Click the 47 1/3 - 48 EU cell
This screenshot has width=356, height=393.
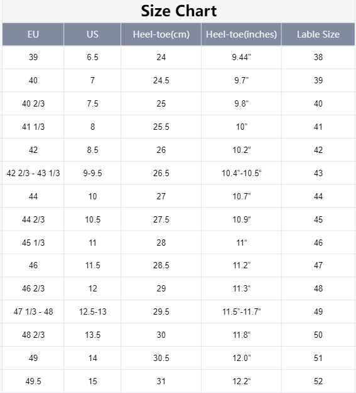[33, 312]
